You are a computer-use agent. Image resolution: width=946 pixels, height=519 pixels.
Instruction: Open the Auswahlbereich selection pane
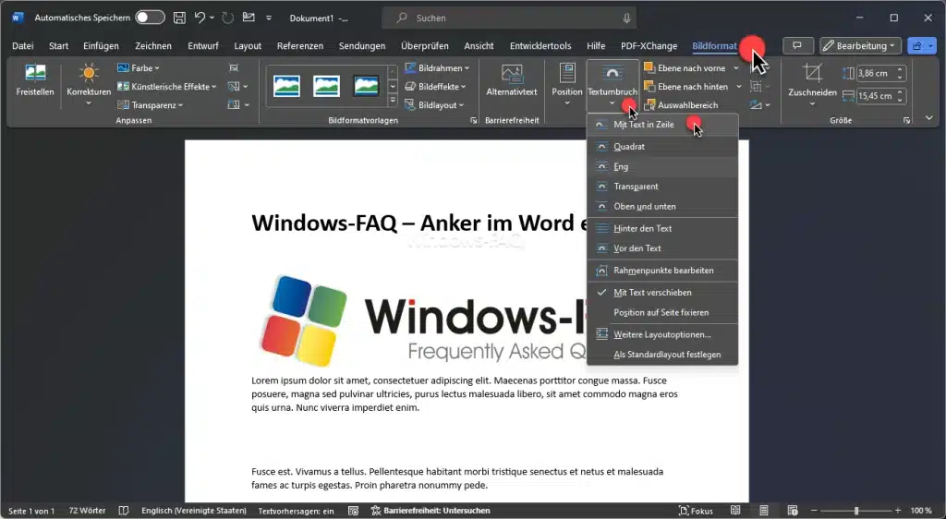(681, 105)
